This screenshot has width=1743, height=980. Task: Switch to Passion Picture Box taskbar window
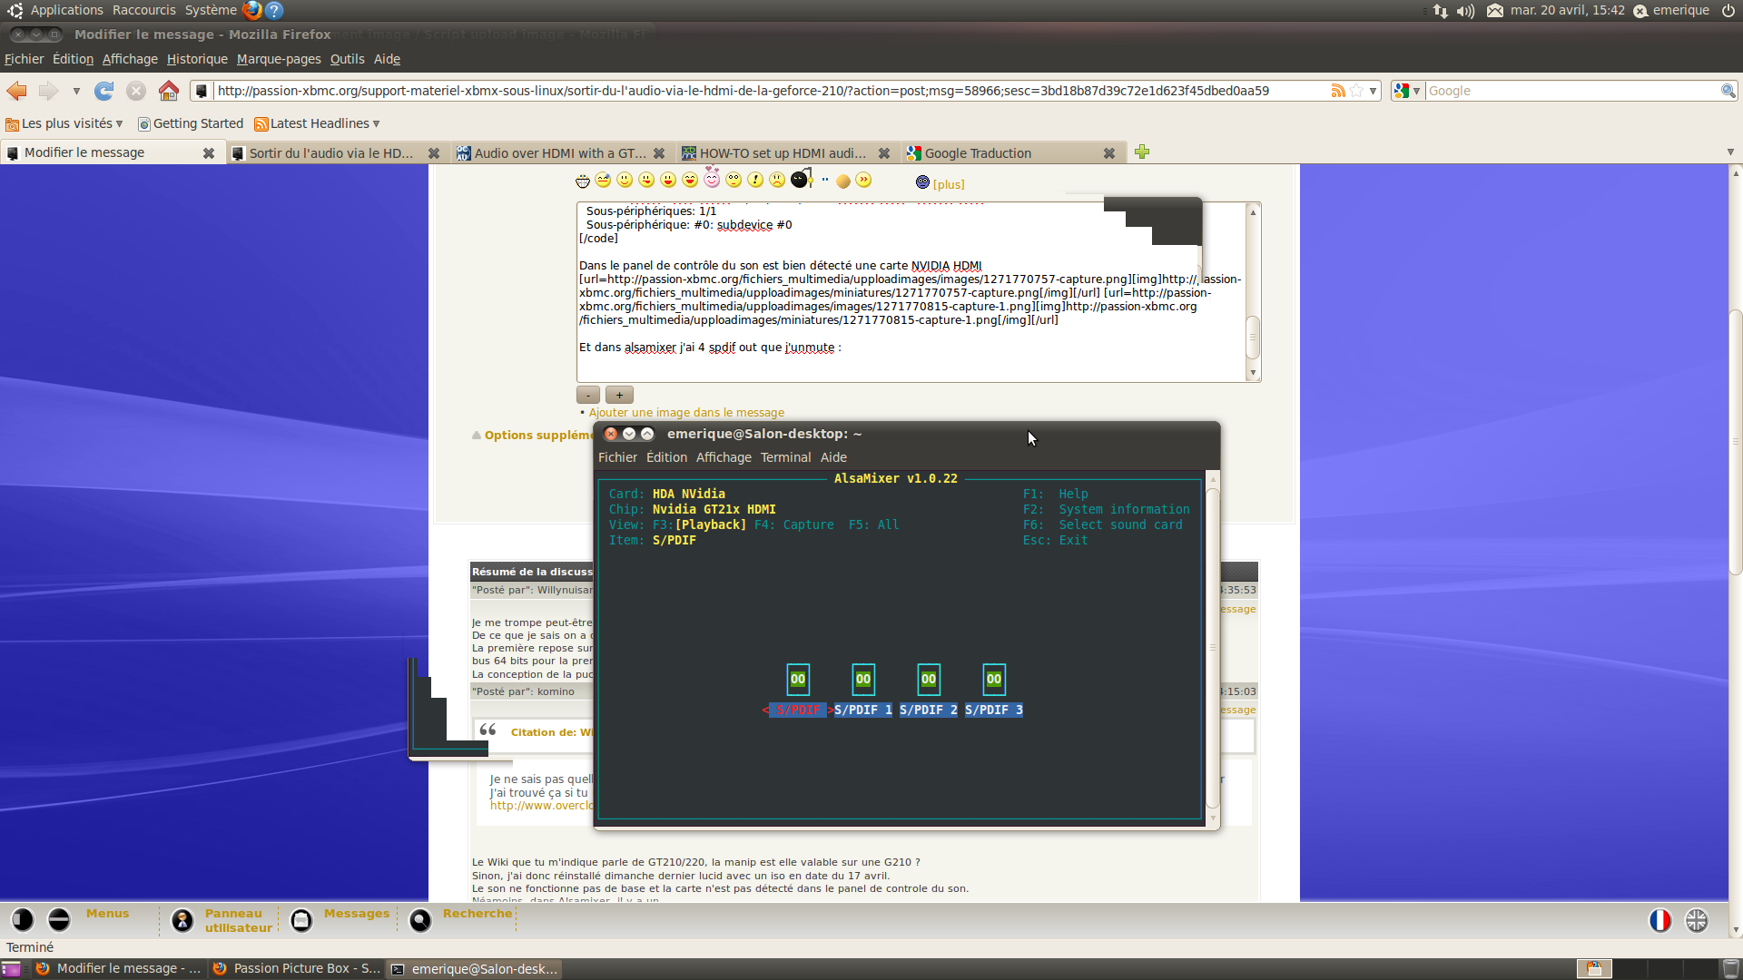(x=296, y=968)
